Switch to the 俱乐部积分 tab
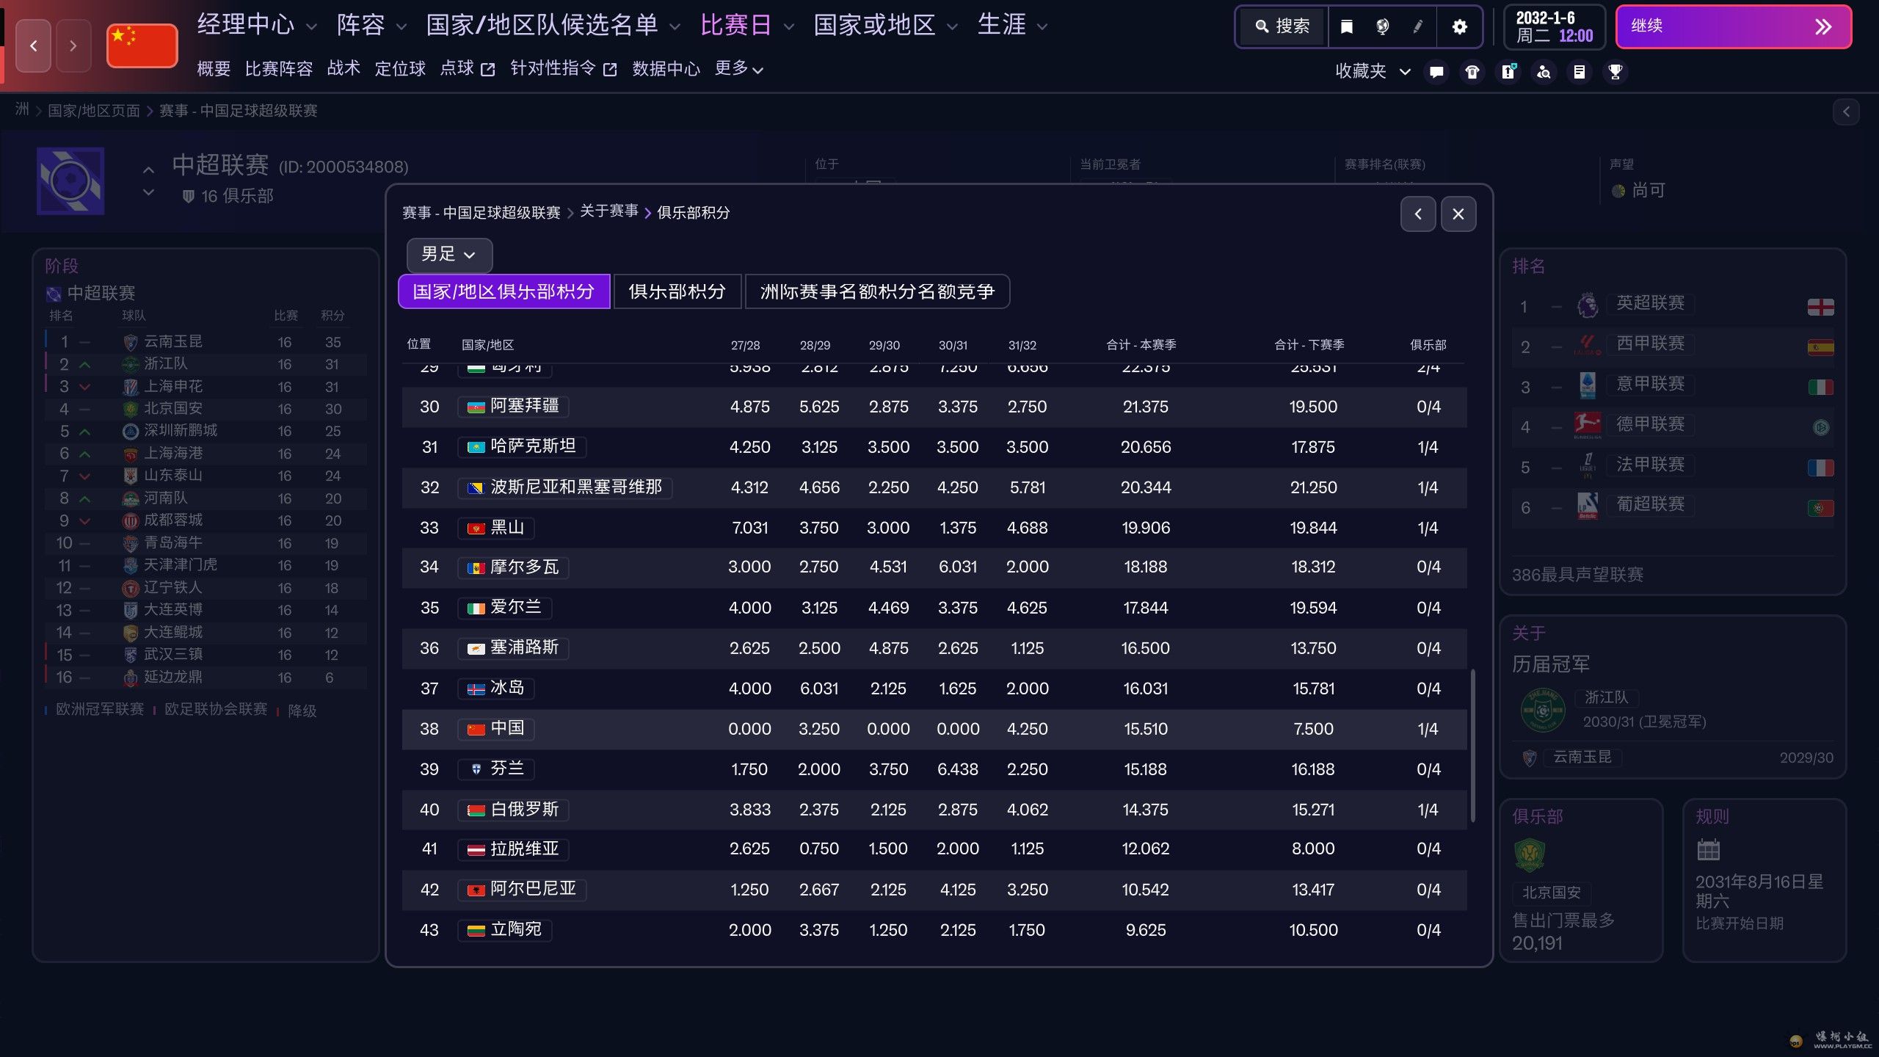Screen dimensions: 1879x1057 tap(677, 291)
